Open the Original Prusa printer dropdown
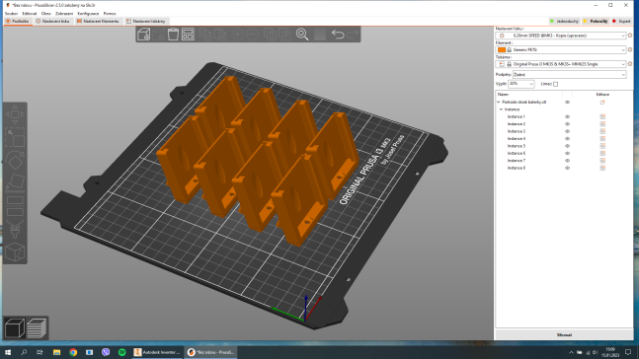Viewport: 639px width, 359px height. tap(561, 64)
